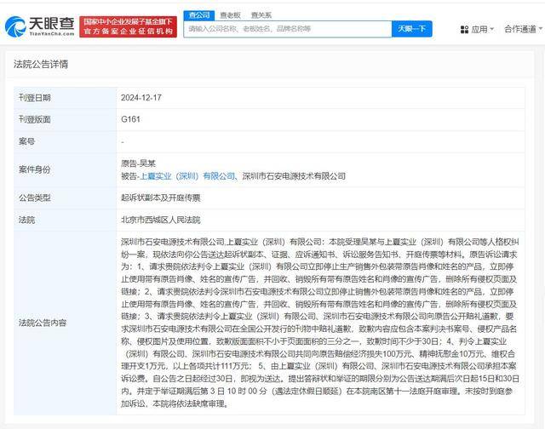545x429 pixels.
Task: Click the 案件身份 row label
Action: pos(35,169)
